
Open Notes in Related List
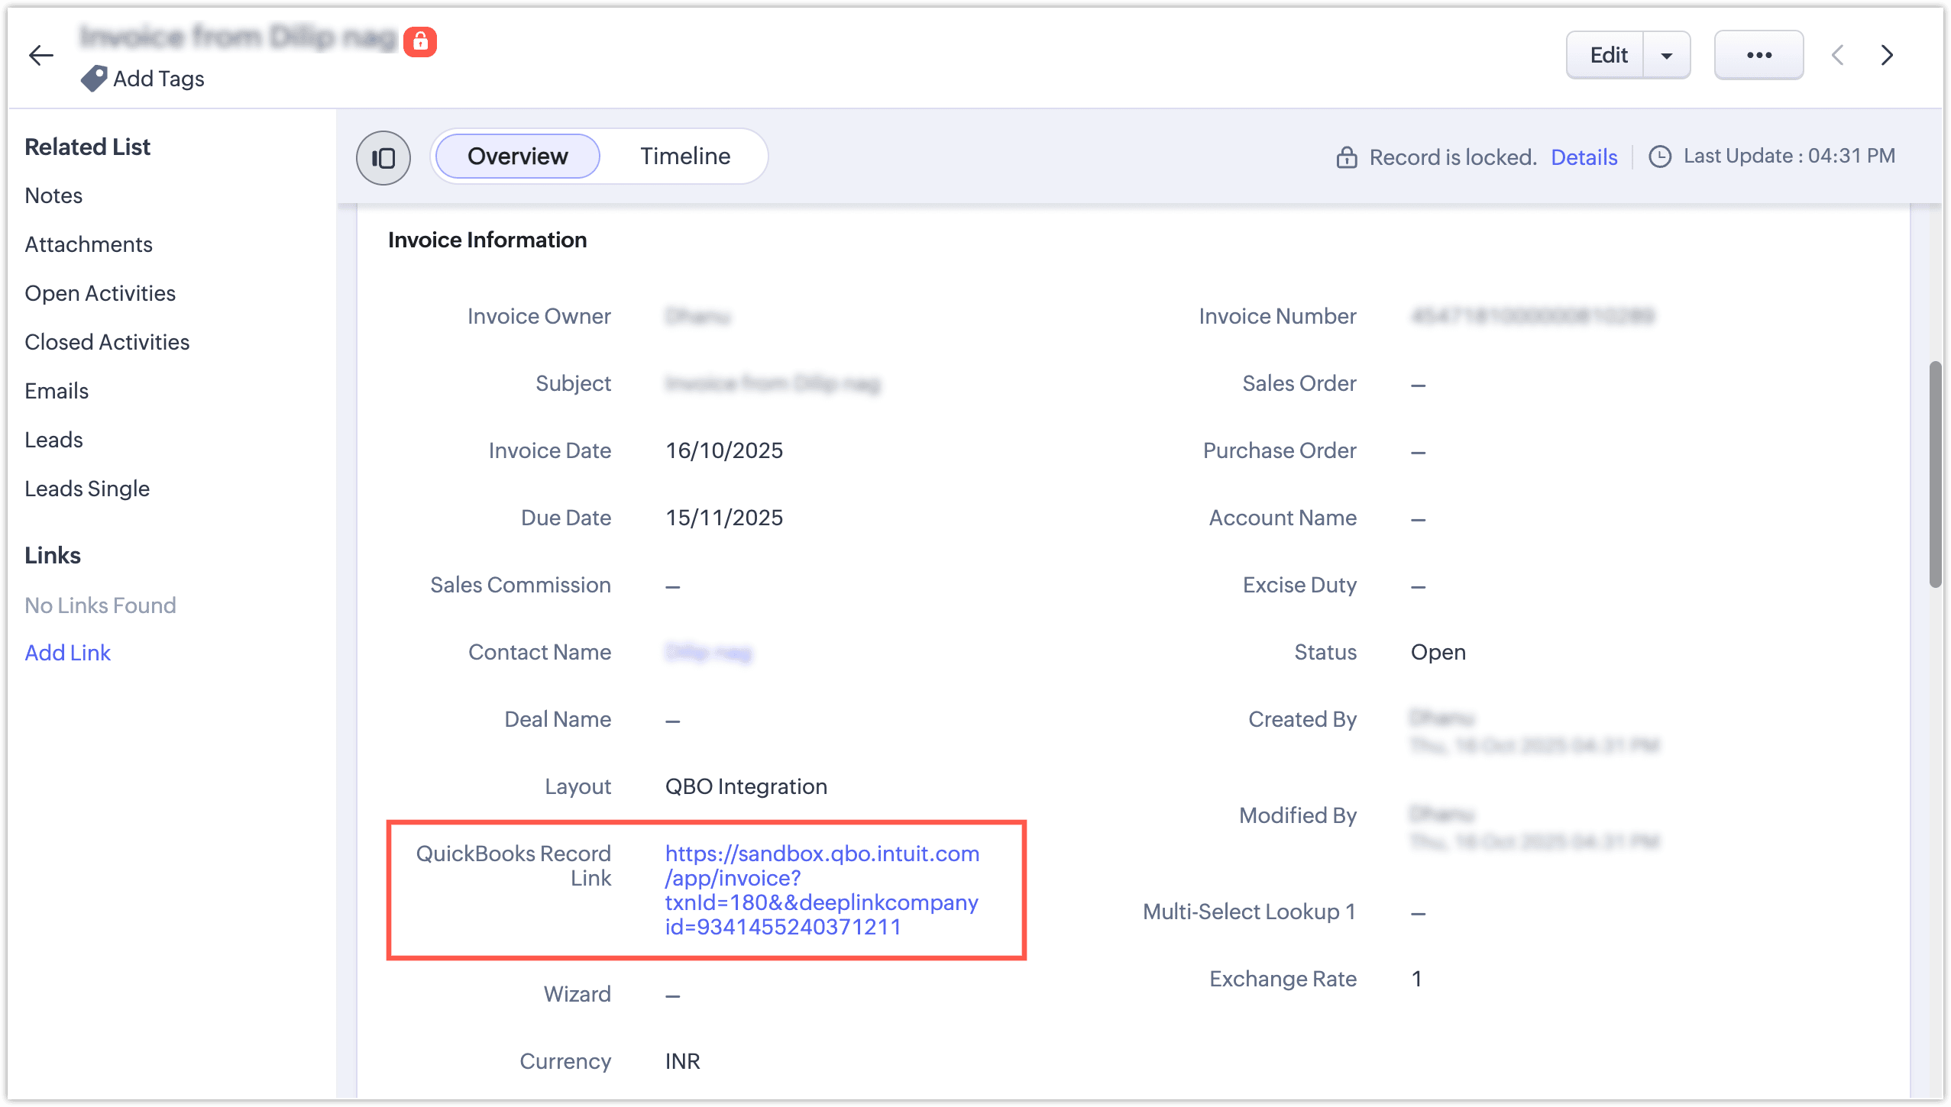(x=53, y=195)
